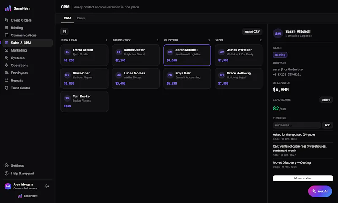Open Settings gear icon
338x203 pixels.
pyautogui.click(x=7, y=165)
